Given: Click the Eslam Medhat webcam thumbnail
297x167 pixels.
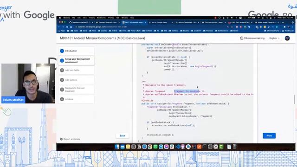Looking at the screenshot, I should 28,83.
